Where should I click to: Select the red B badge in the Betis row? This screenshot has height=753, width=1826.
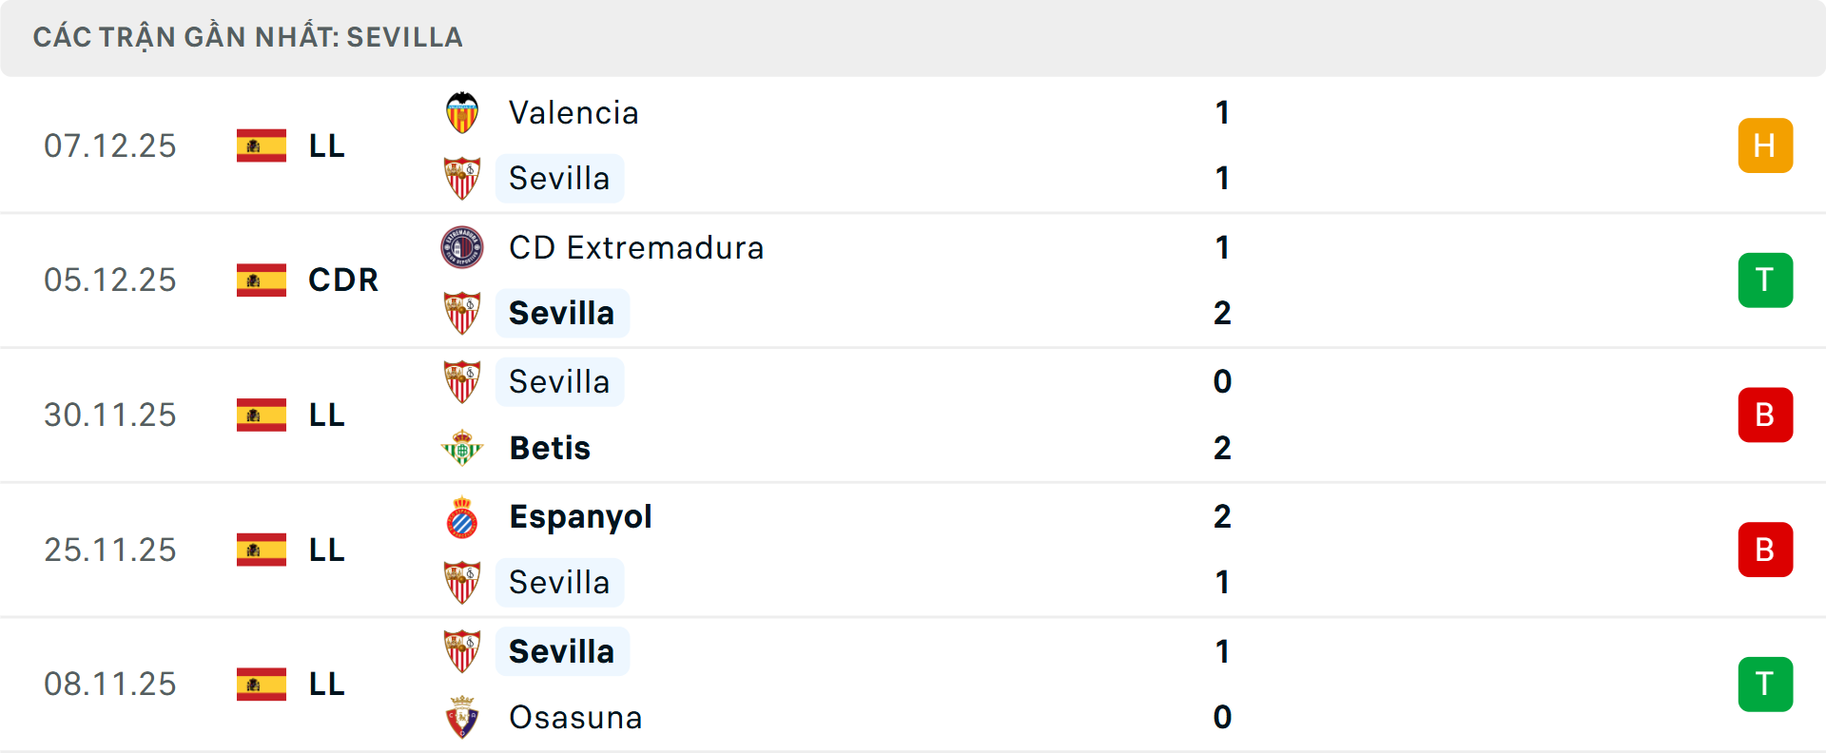pos(1766,415)
